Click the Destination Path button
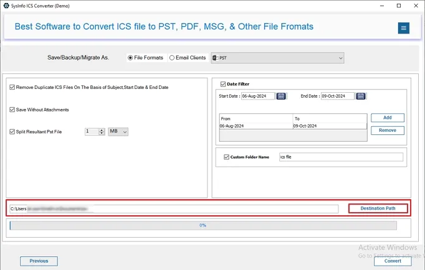 [x=378, y=208]
